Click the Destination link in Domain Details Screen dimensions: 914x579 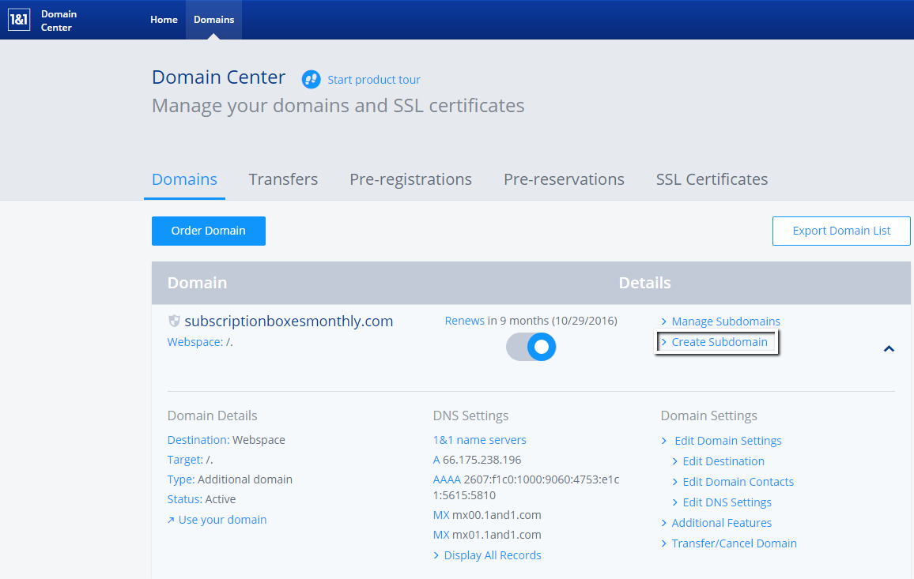pyautogui.click(x=198, y=440)
